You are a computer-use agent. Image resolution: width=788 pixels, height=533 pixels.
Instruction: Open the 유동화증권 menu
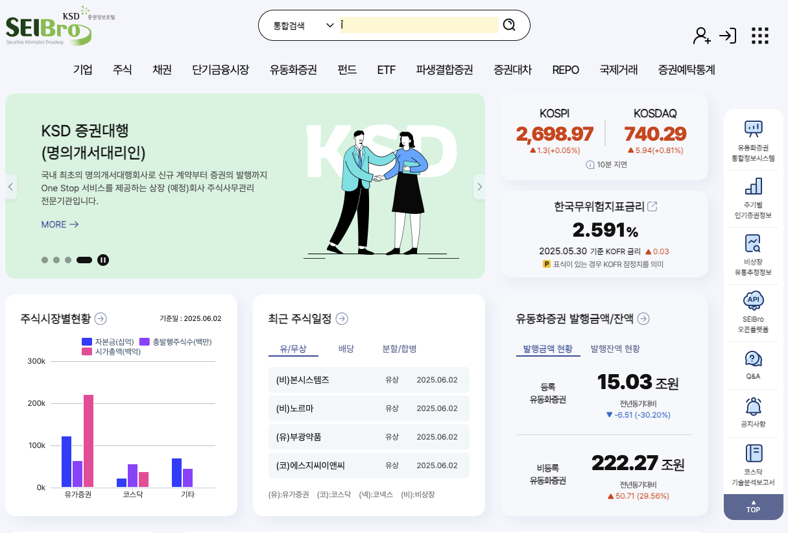click(293, 69)
